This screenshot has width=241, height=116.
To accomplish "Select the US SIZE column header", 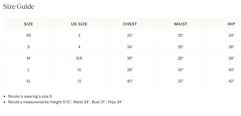I will 79,24.
